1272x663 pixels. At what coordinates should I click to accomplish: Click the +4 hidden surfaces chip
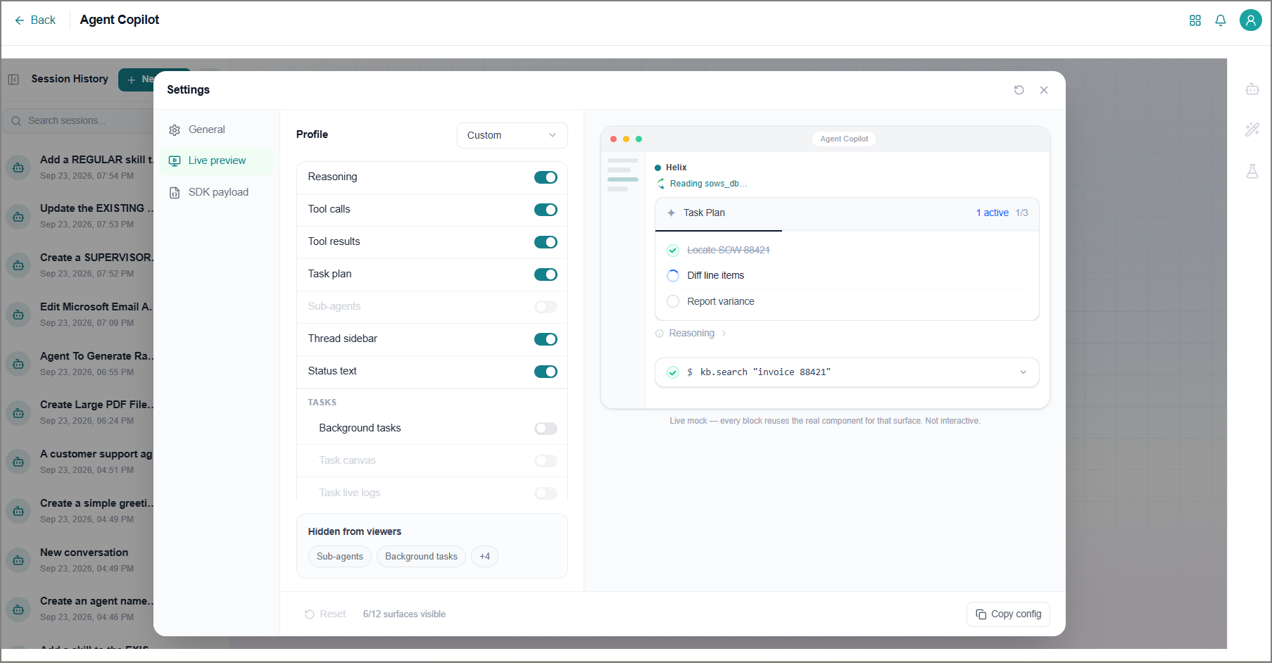point(484,557)
